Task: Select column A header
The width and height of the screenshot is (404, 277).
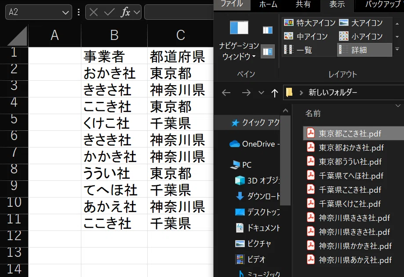Action: pyautogui.click(x=55, y=36)
